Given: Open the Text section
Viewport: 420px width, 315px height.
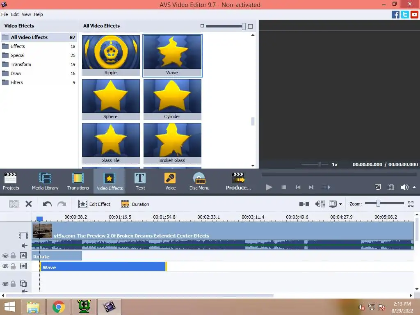Looking at the screenshot, I should [x=140, y=181].
